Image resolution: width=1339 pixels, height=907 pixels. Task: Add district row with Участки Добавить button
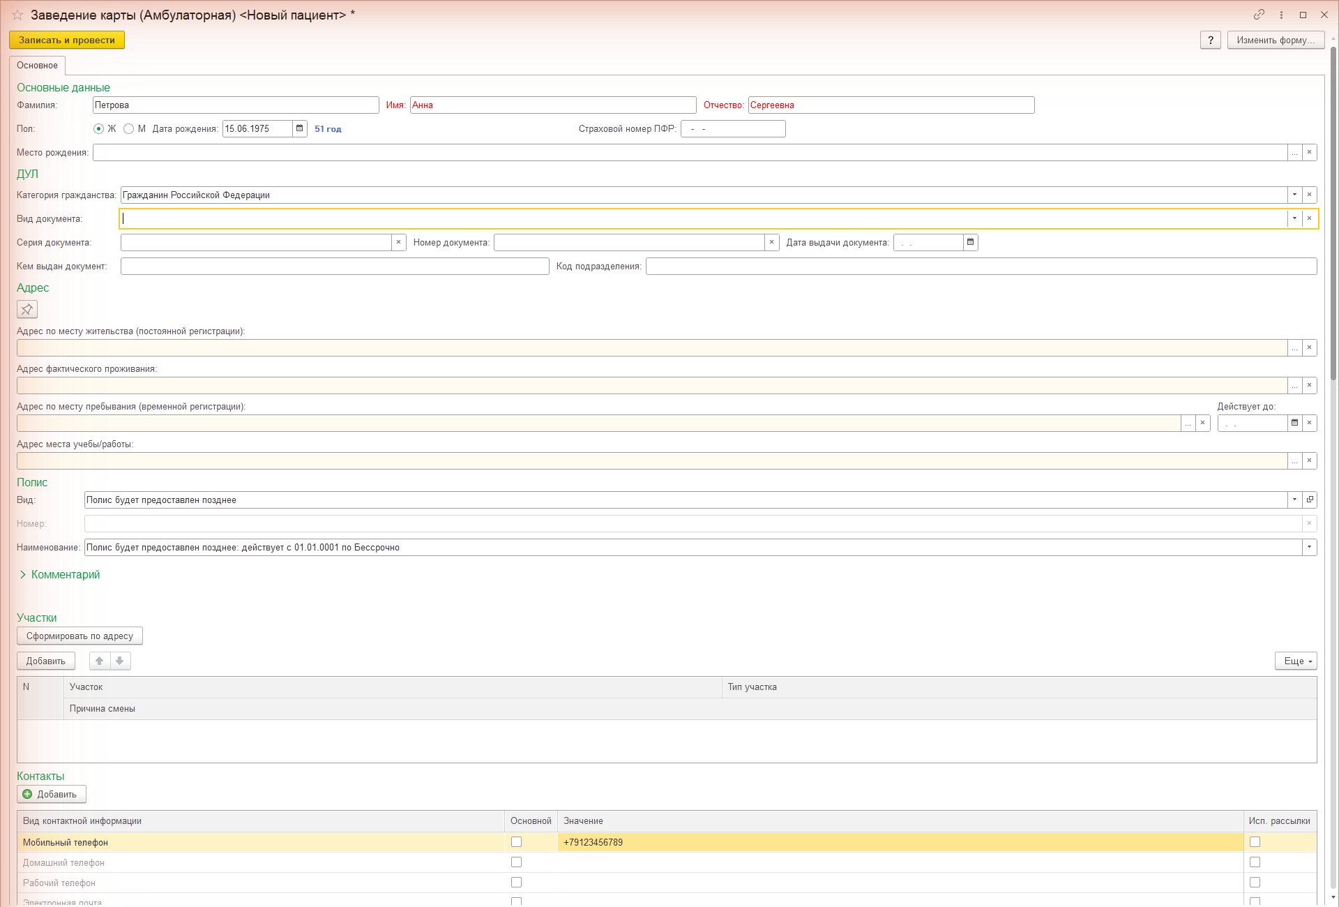46,661
